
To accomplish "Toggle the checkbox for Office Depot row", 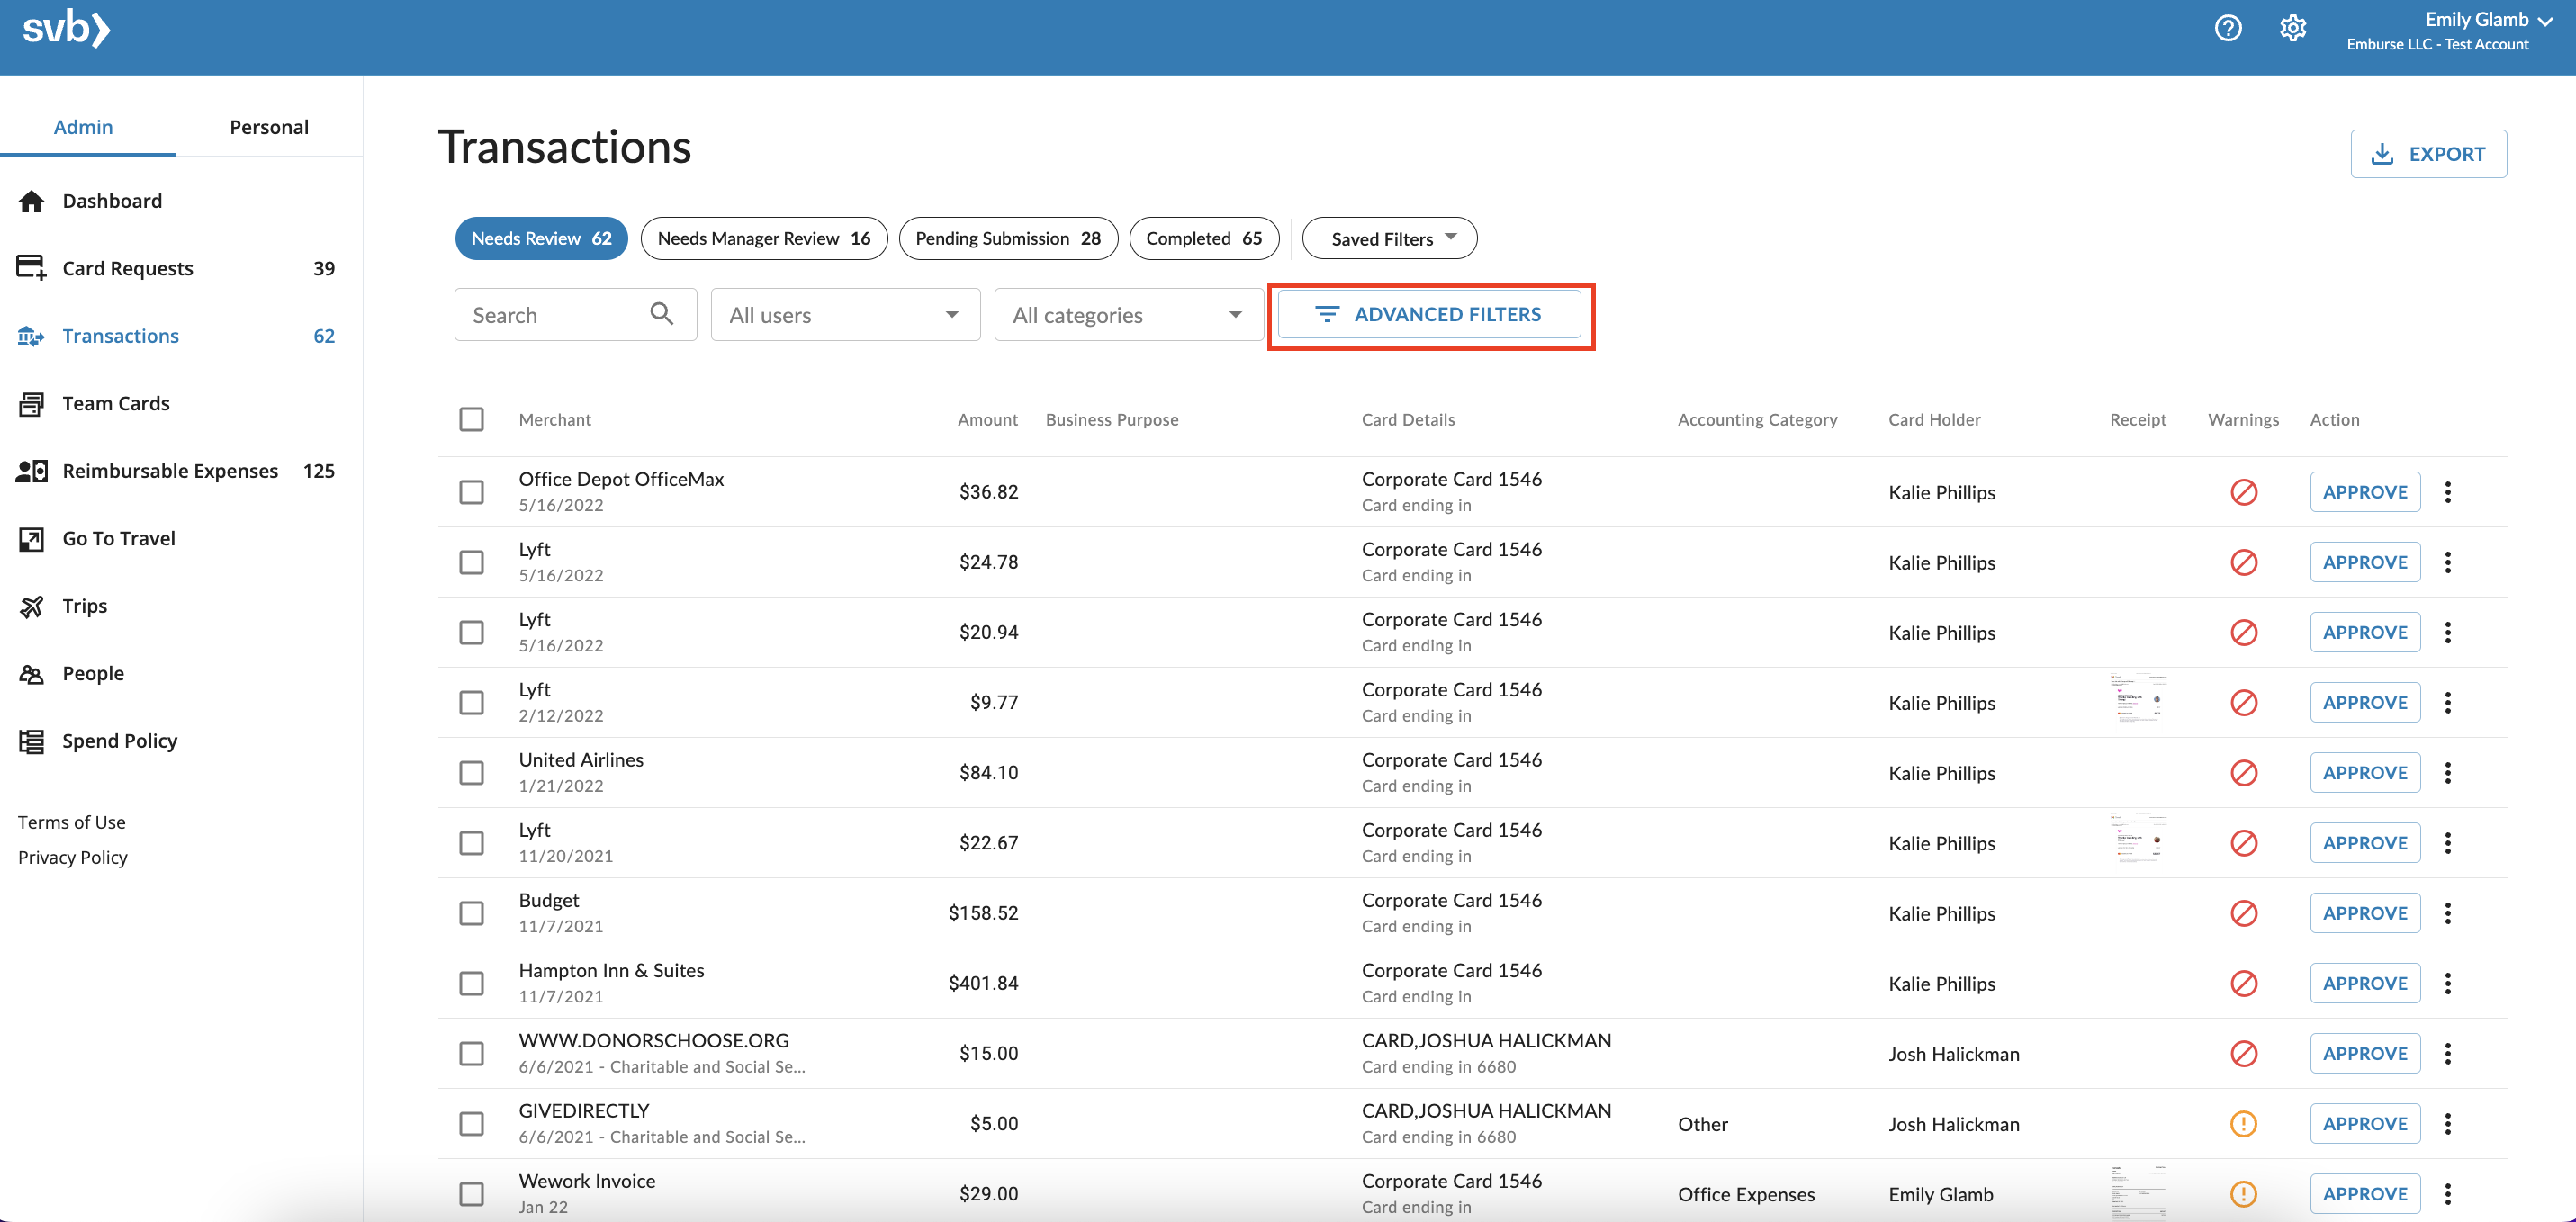I will tap(472, 490).
